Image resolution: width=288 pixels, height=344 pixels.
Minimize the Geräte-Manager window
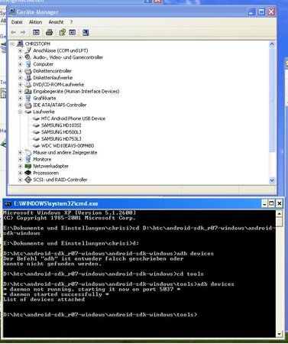coord(251,11)
